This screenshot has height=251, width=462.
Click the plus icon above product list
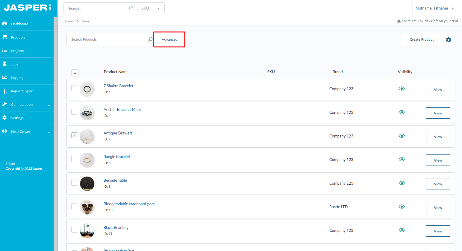pyautogui.click(x=75, y=73)
